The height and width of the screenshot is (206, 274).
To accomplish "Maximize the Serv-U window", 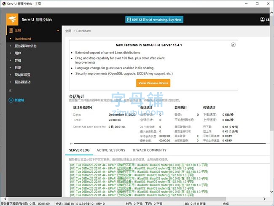I will click(257, 4).
